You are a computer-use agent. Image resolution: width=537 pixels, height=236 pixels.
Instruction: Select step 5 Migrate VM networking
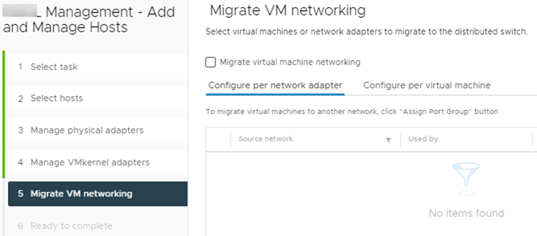pos(81,194)
